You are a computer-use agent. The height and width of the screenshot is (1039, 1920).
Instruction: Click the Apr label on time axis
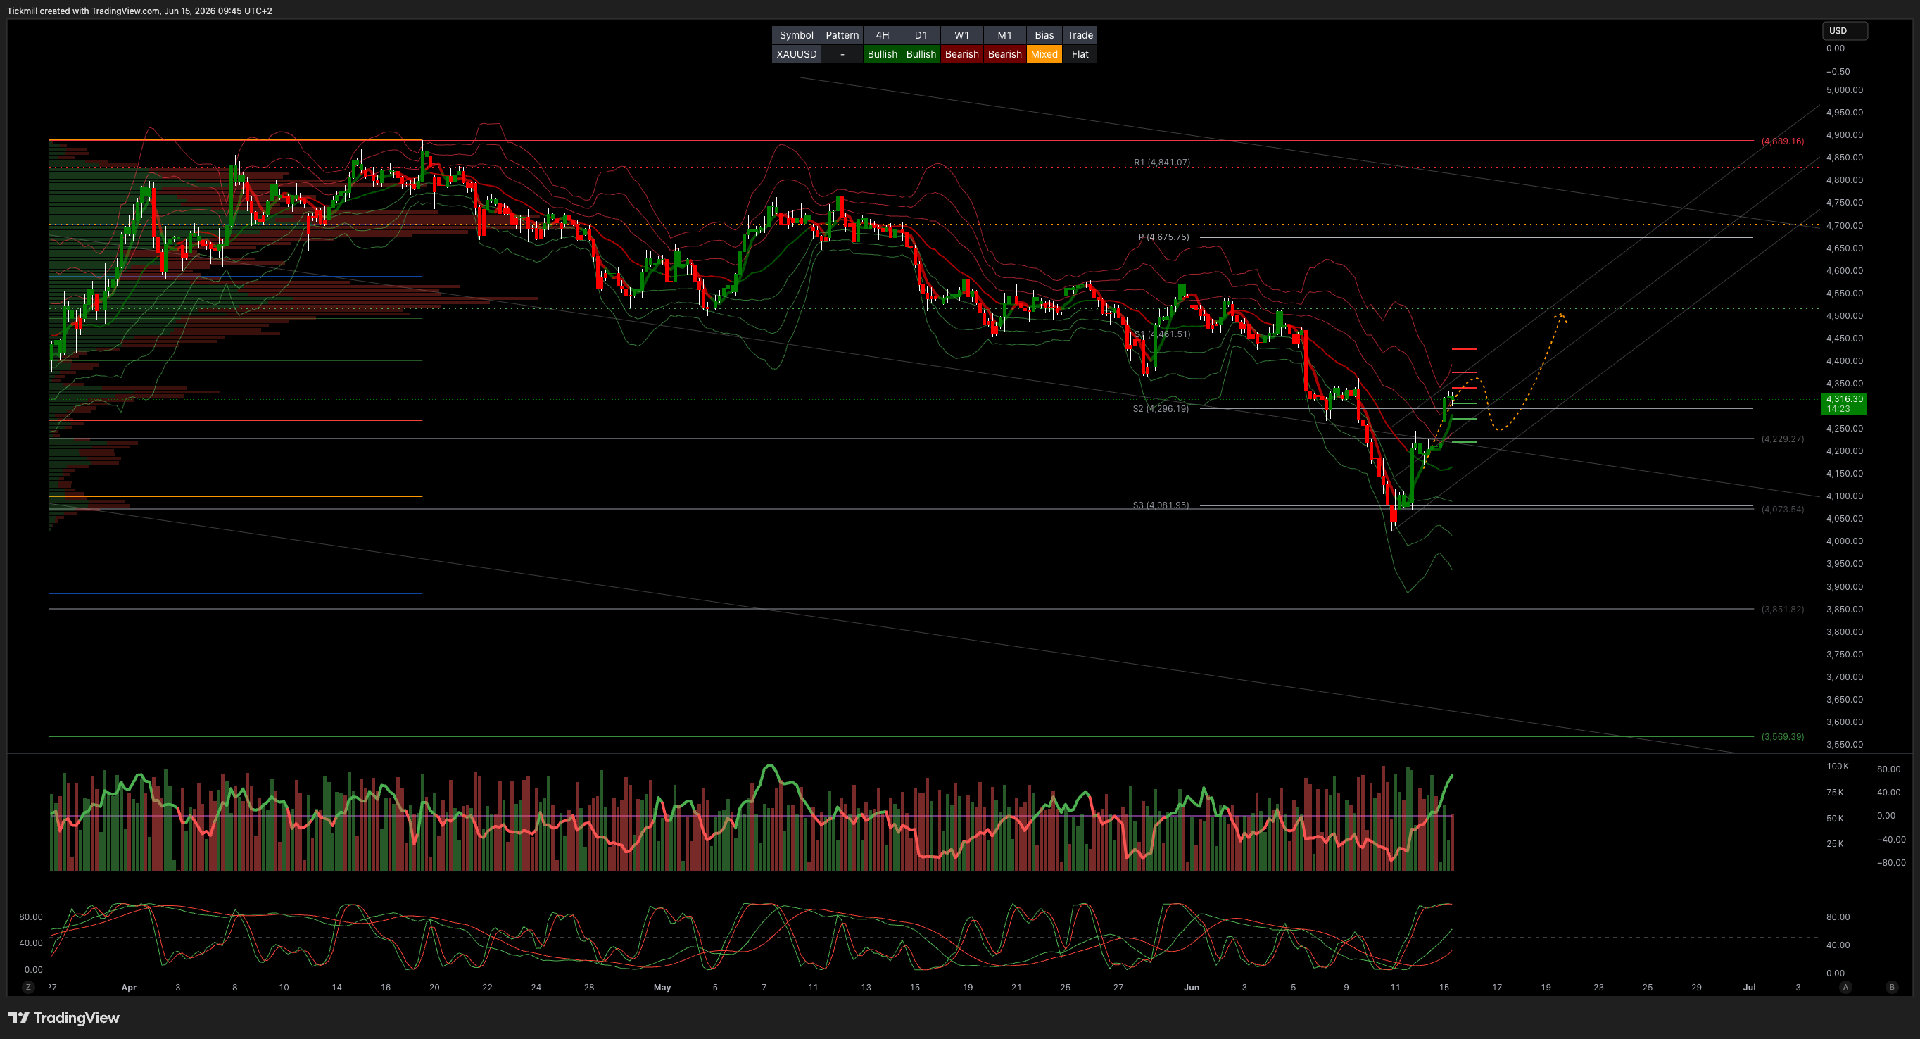pos(129,987)
